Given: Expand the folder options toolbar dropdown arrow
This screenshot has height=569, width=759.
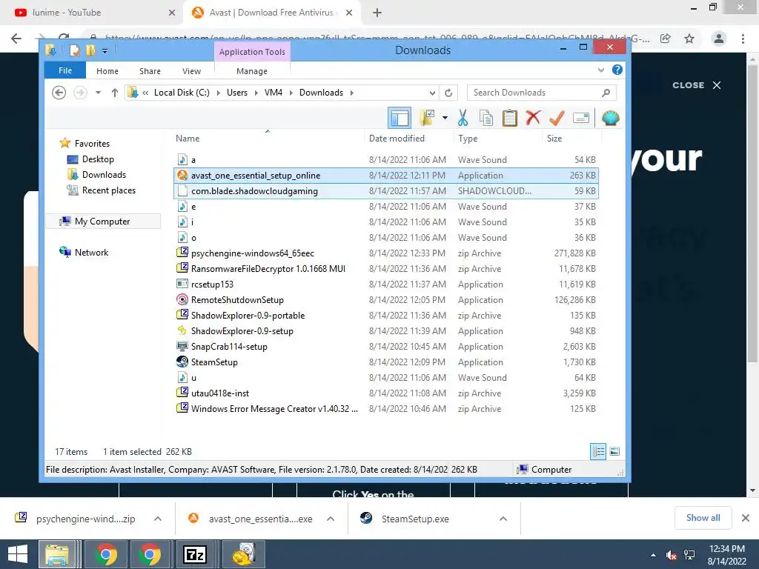Looking at the screenshot, I should (x=445, y=118).
